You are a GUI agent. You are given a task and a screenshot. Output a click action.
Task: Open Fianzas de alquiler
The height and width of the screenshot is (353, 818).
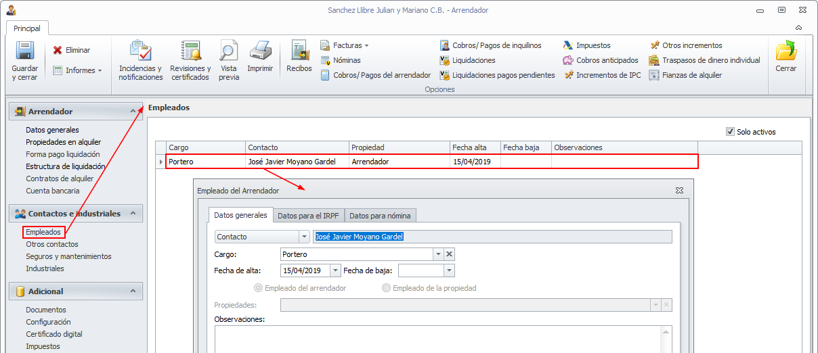pos(686,75)
